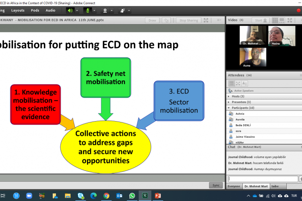Image resolution: width=302 pixels, height=201 pixels.
Task: Switch to the Everyone chat tab
Action: pyautogui.click(x=234, y=186)
